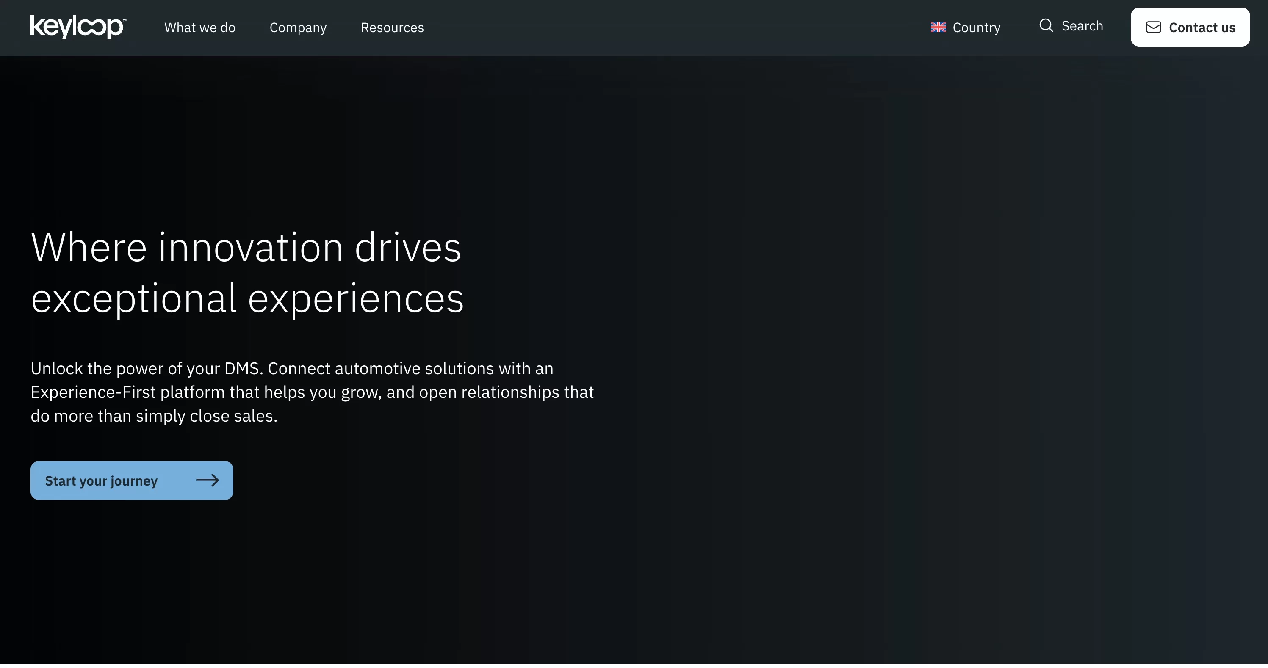Open the Resources menu
The height and width of the screenshot is (668, 1268).
coord(392,28)
